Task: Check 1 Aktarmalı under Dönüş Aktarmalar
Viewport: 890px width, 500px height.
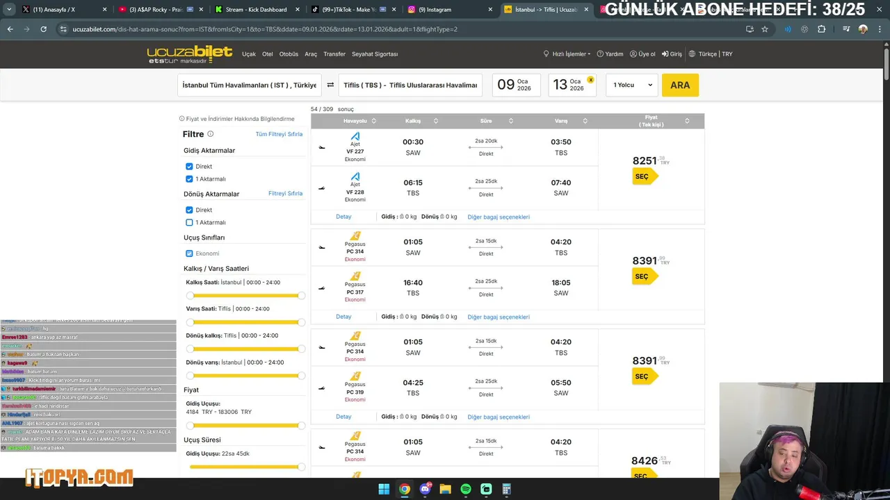Action: (x=189, y=222)
